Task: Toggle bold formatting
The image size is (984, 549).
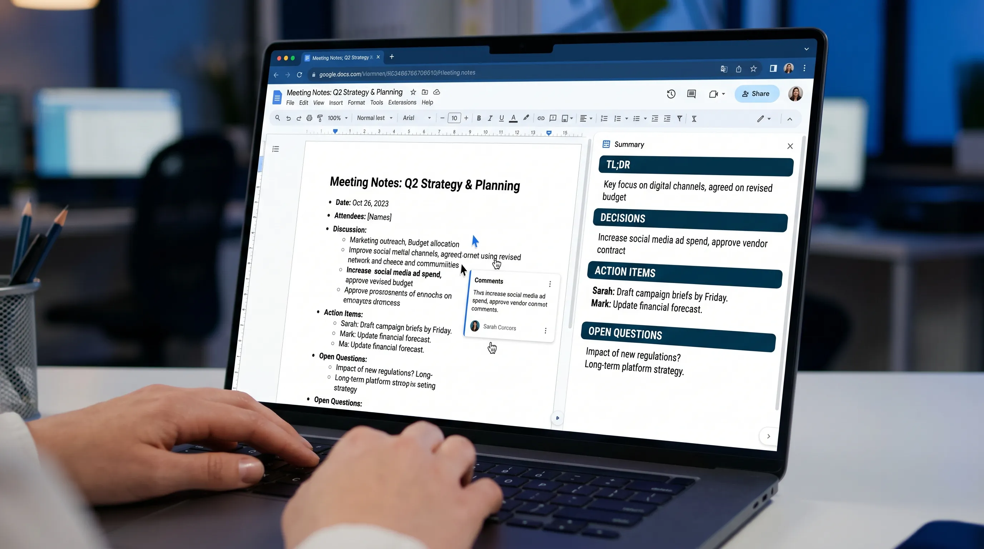Action: pos(479,118)
